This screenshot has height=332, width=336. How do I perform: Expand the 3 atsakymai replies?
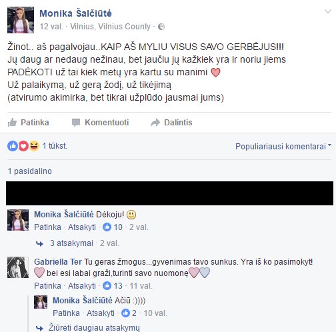click(x=71, y=243)
